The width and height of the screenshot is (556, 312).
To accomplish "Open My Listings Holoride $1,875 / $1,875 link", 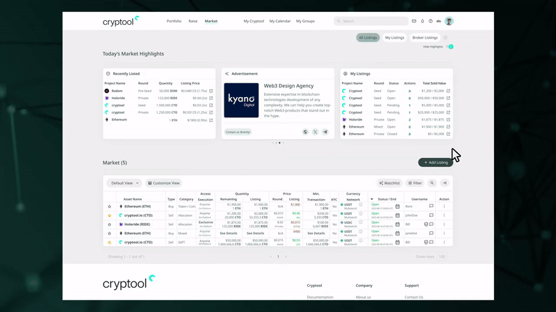I will pyautogui.click(x=448, y=119).
